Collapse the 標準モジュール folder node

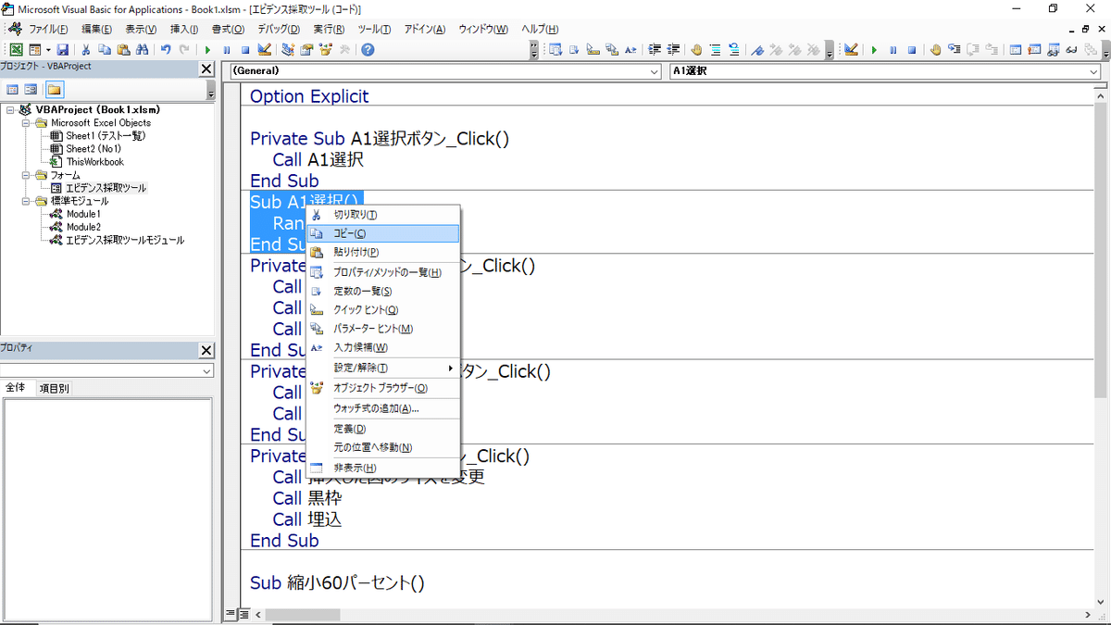(x=27, y=201)
